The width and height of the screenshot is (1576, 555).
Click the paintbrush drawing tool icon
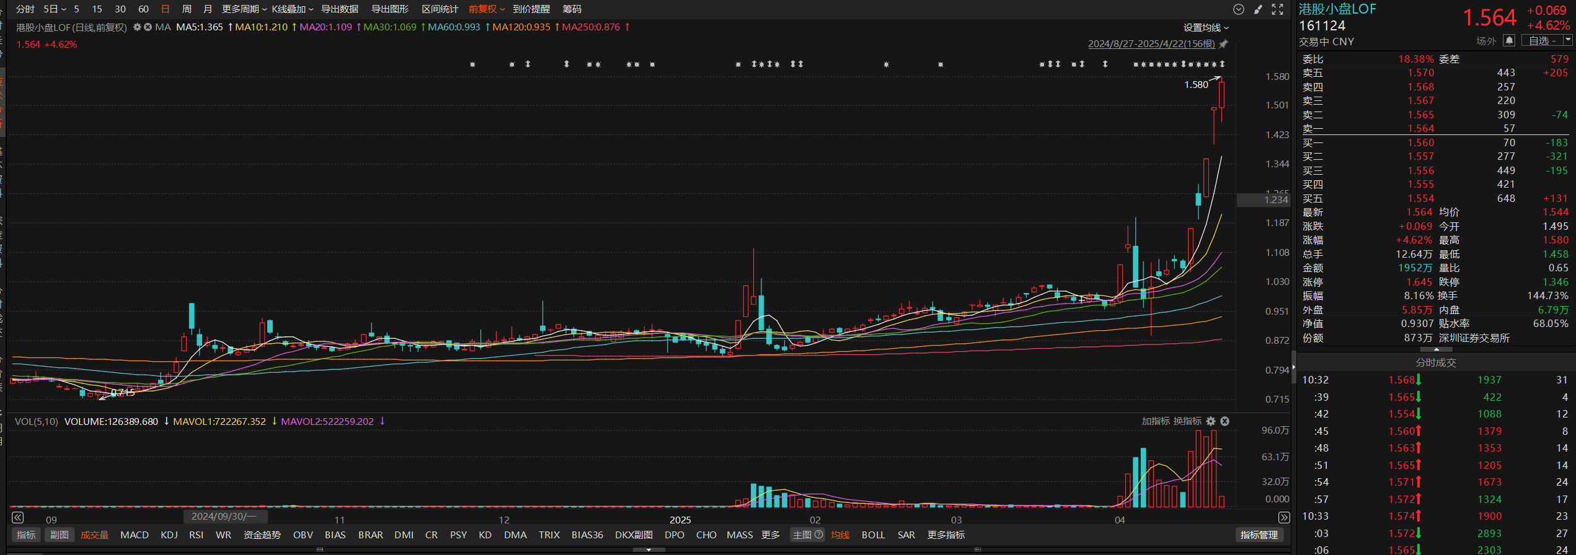pos(1258,9)
